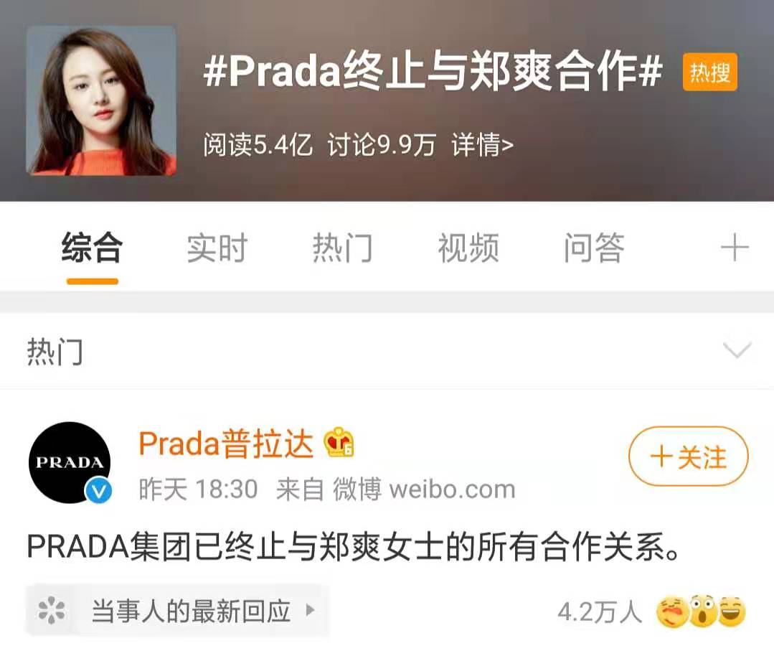774x661 pixels.
Task: Tap the 4.2万人 reaction count
Action: click(x=600, y=612)
